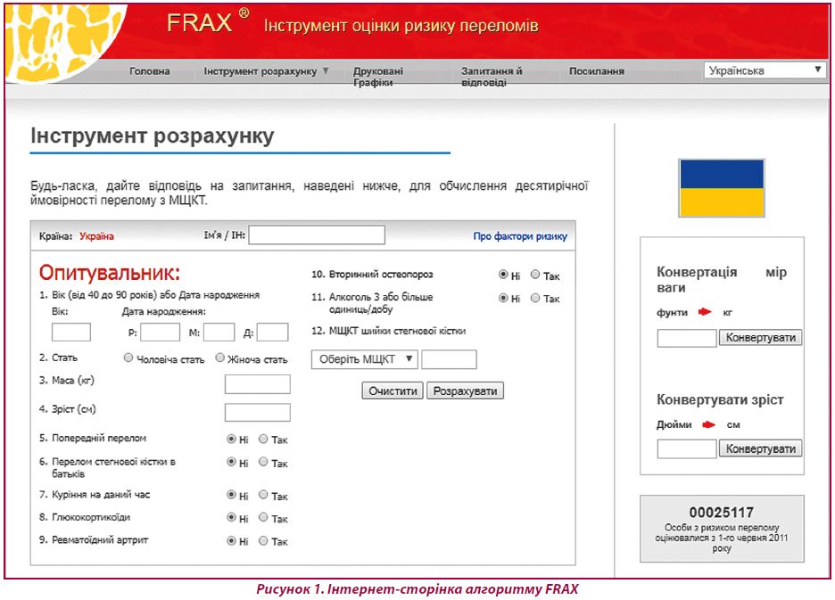Select Ні for Глюкокортикоїди

coord(231,517)
